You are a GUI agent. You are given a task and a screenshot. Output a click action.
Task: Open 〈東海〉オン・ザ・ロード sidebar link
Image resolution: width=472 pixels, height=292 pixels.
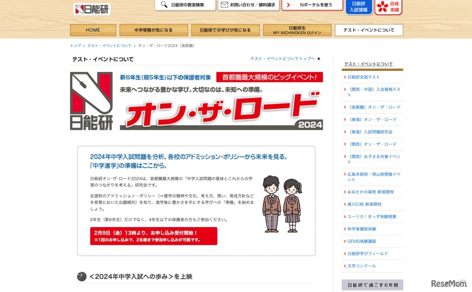(x=372, y=119)
